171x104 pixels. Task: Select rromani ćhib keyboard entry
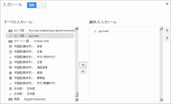click(40, 41)
